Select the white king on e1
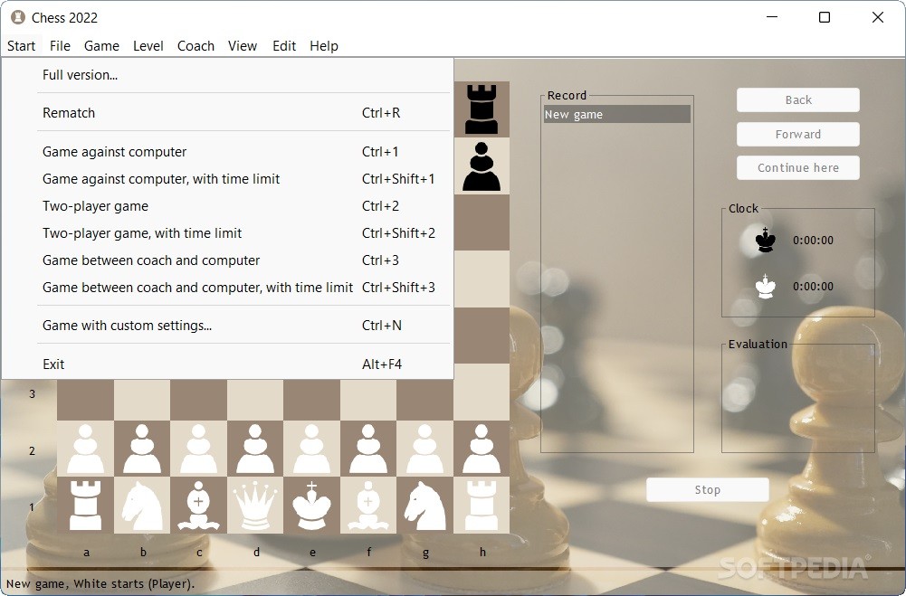 coord(311,506)
